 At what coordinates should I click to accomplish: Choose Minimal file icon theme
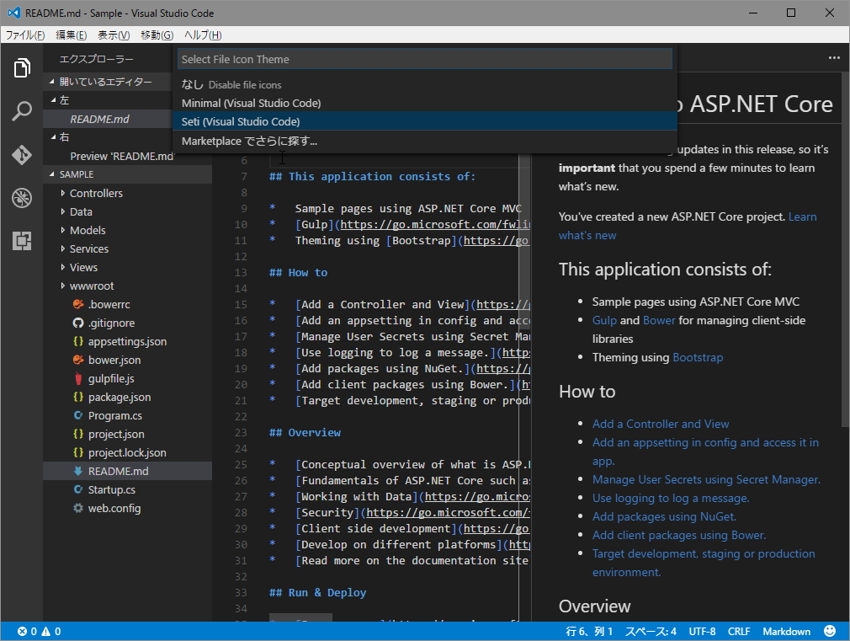(251, 103)
